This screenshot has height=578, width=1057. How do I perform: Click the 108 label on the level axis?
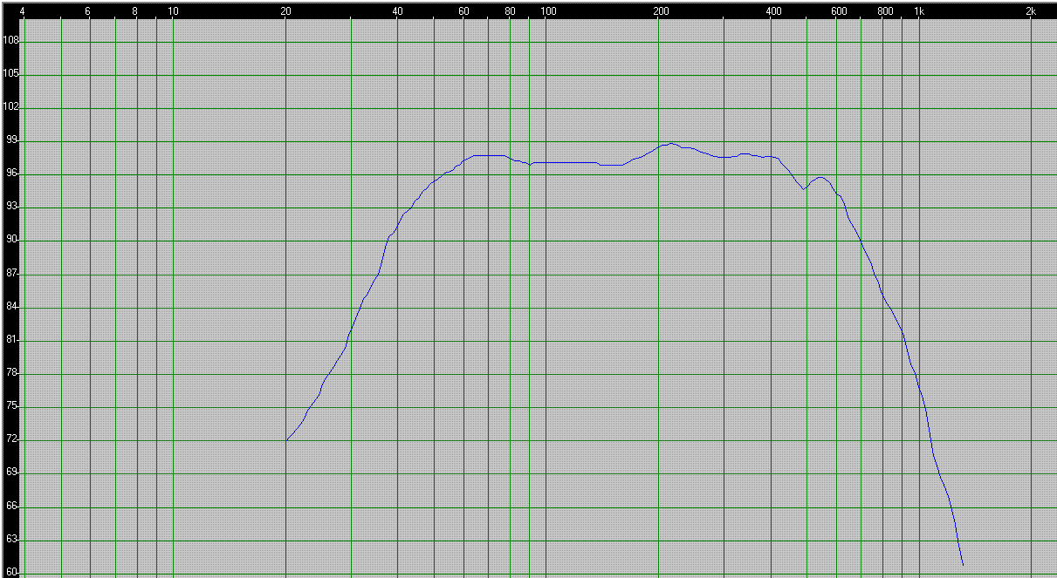10,41
